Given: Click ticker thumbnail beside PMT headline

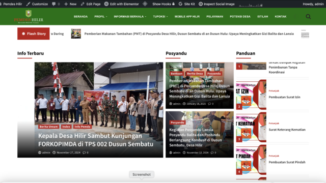Looking at the screenshot, I should point(76,34).
